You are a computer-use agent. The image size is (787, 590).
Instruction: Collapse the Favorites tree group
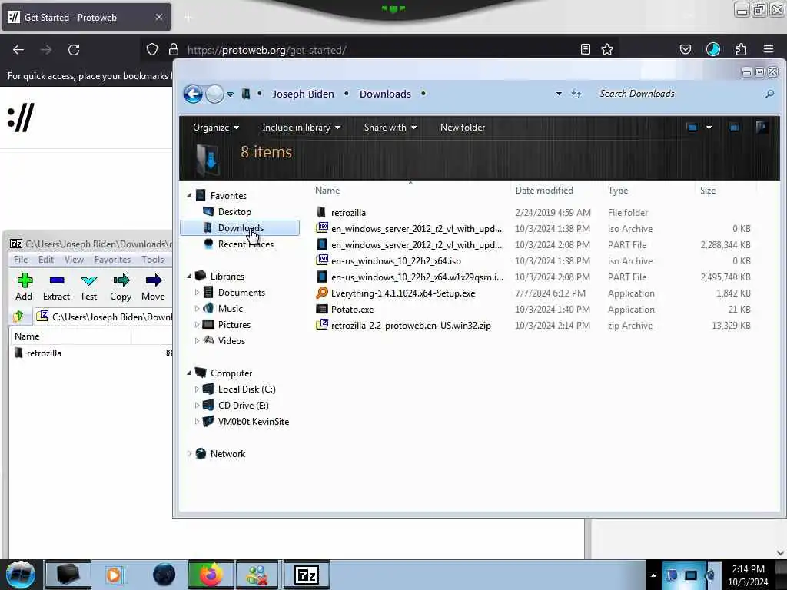189,195
